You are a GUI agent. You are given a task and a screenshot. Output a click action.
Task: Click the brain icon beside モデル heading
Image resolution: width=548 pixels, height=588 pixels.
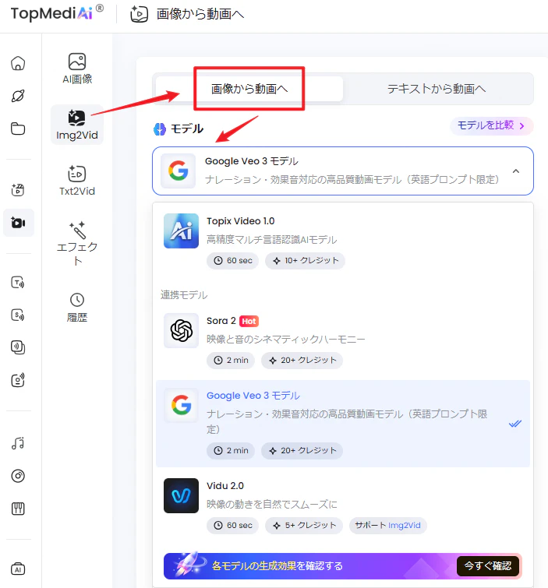(x=160, y=129)
